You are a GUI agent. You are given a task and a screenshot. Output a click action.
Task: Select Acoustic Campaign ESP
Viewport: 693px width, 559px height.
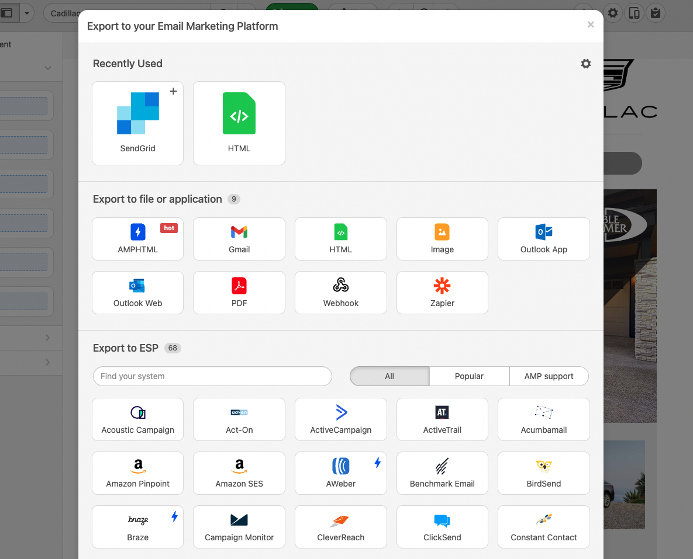137,419
